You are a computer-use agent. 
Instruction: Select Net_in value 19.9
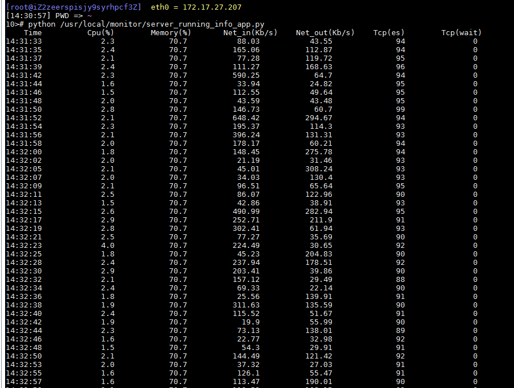(250, 322)
